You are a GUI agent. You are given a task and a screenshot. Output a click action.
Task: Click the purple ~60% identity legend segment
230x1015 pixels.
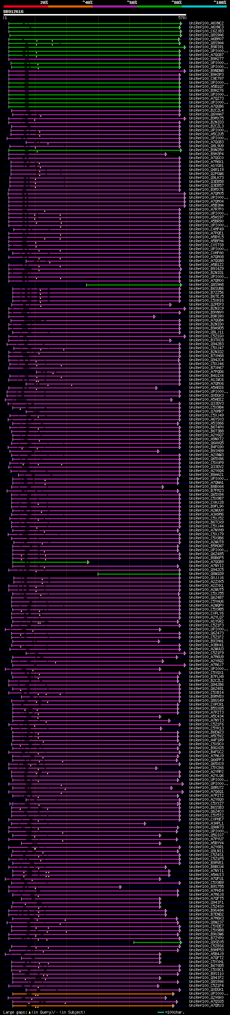tap(115, 6)
